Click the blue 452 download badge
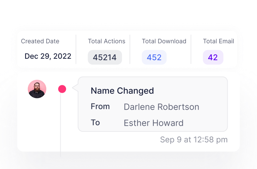This screenshot has width=257, height=169. (x=154, y=57)
